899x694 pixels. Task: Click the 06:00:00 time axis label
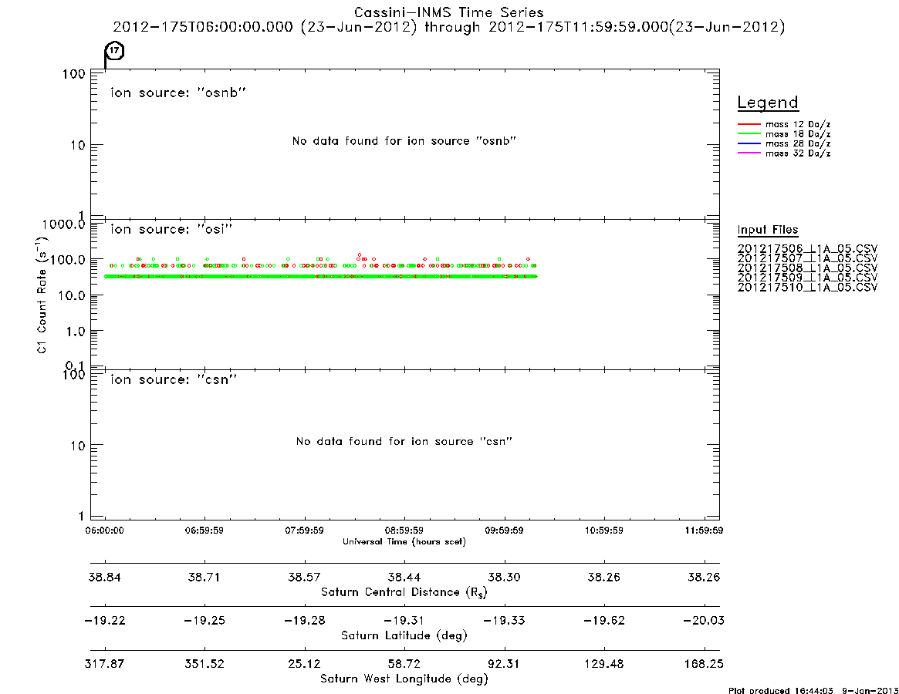pos(104,531)
